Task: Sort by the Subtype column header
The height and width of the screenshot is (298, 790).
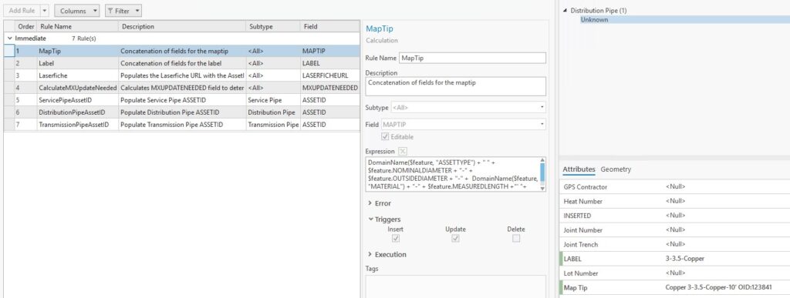Action: [x=273, y=27]
